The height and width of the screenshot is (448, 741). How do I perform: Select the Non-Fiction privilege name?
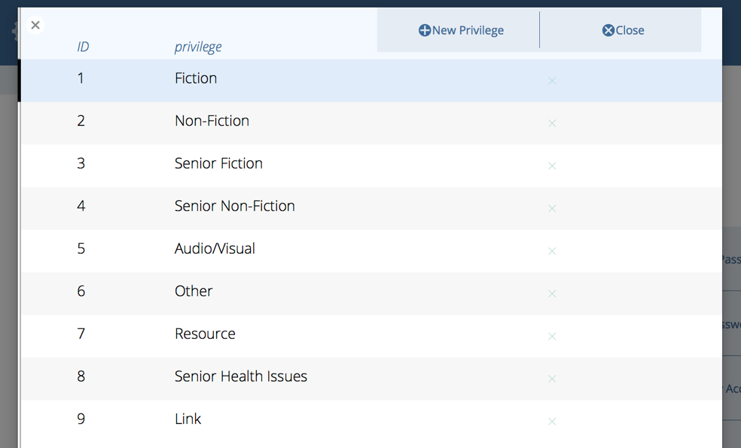pyautogui.click(x=212, y=120)
